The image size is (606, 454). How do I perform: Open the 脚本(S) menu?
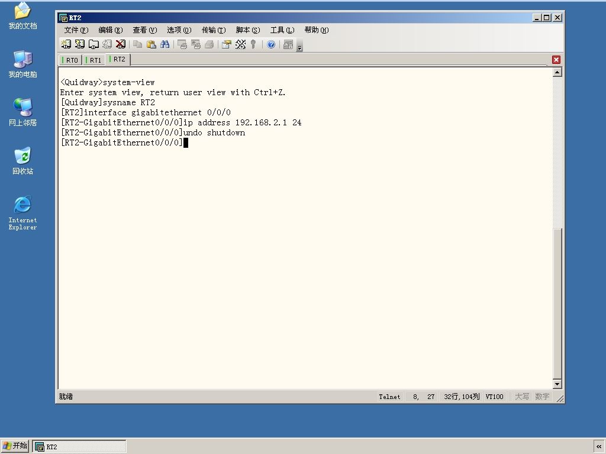coord(248,30)
